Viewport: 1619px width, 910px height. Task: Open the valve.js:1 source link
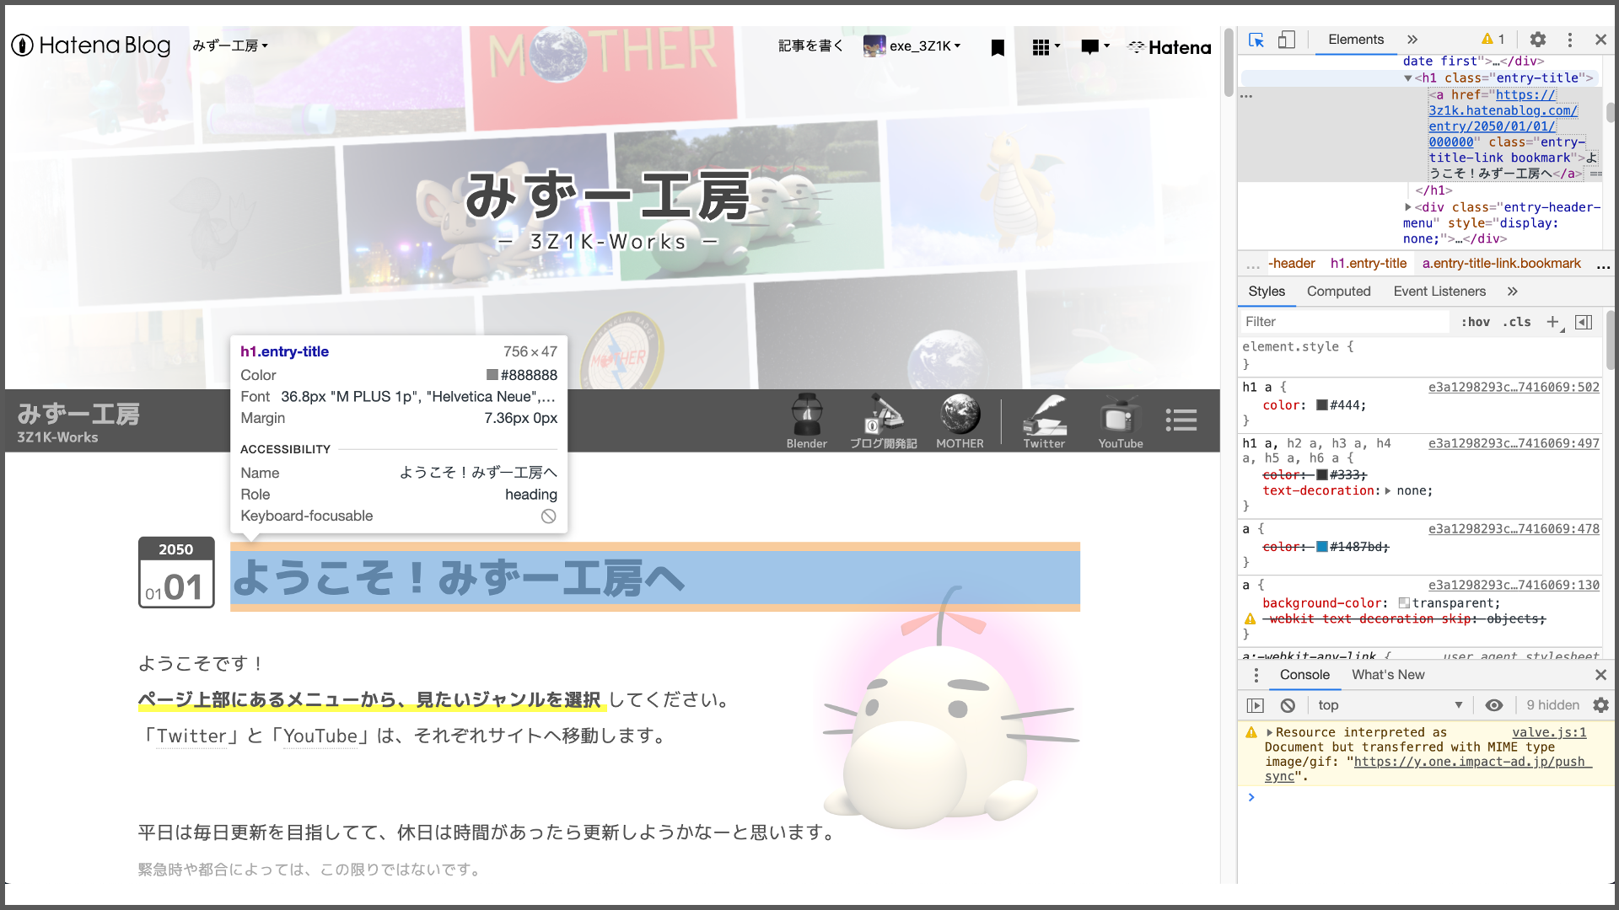click(x=1549, y=733)
